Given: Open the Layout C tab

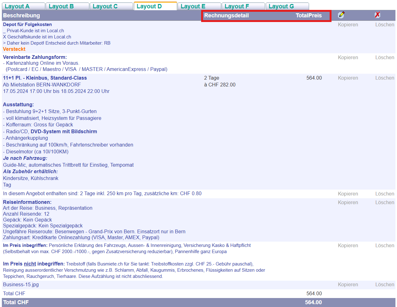Looking at the screenshot, I should 111,6.
